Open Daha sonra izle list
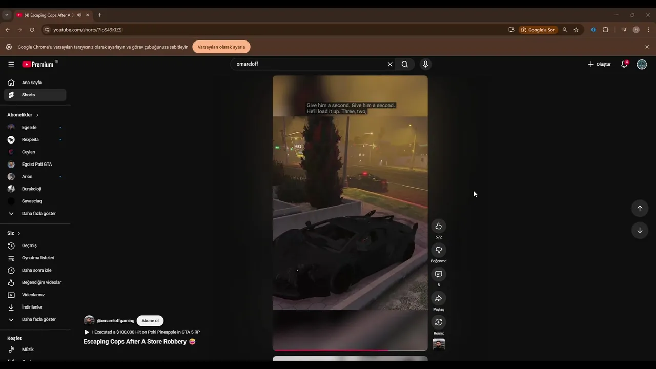Screen dimensions: 656x369 (x=35, y=270)
